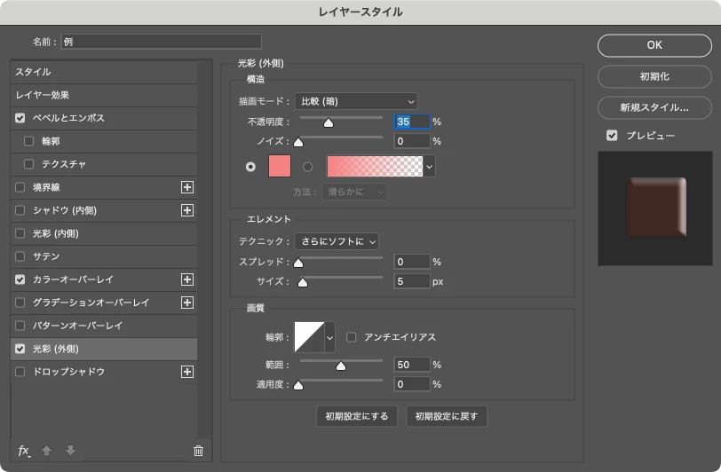
Task: Enable the アンチエイリアス checkbox
Action: [x=352, y=337]
